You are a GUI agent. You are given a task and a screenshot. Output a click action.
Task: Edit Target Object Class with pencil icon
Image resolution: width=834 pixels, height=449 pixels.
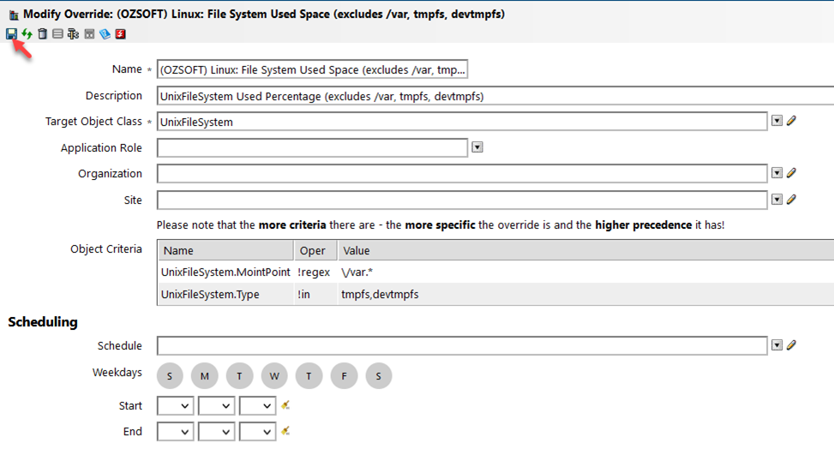pos(791,122)
